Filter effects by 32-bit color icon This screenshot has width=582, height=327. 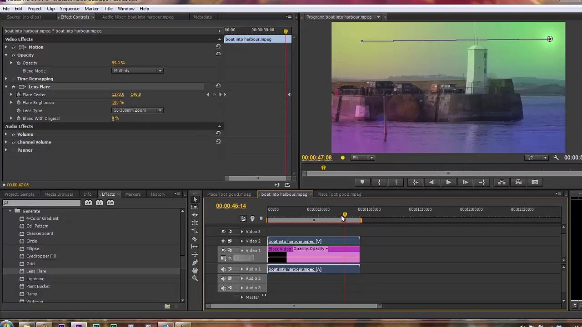[x=99, y=203]
